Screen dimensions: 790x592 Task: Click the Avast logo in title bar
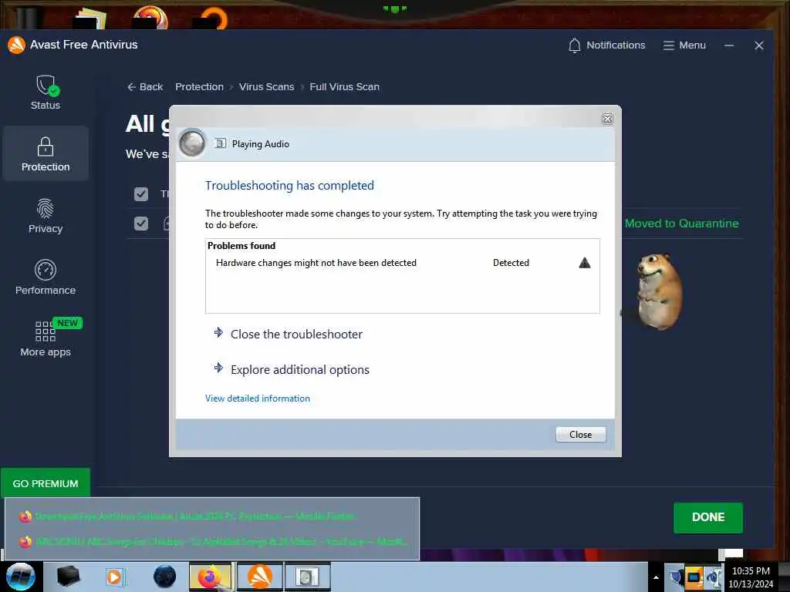[x=16, y=45]
